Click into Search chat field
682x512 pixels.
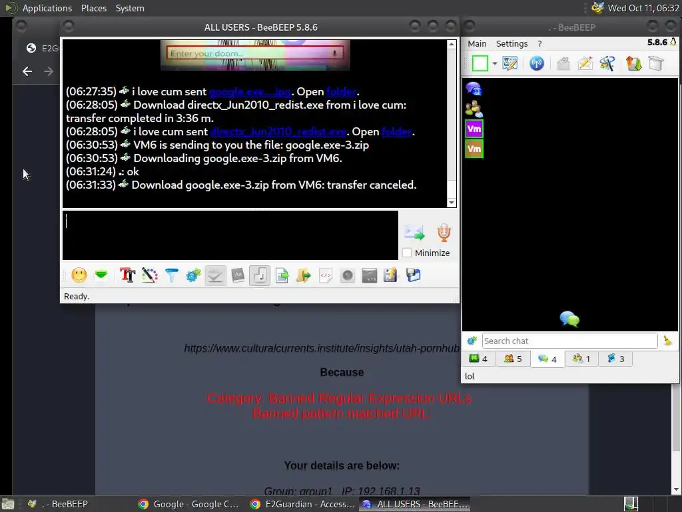click(x=569, y=341)
